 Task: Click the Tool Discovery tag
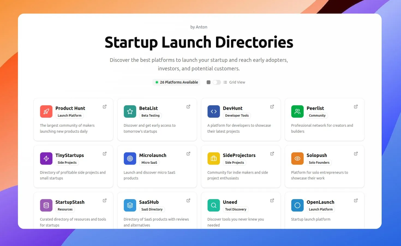[236, 209]
